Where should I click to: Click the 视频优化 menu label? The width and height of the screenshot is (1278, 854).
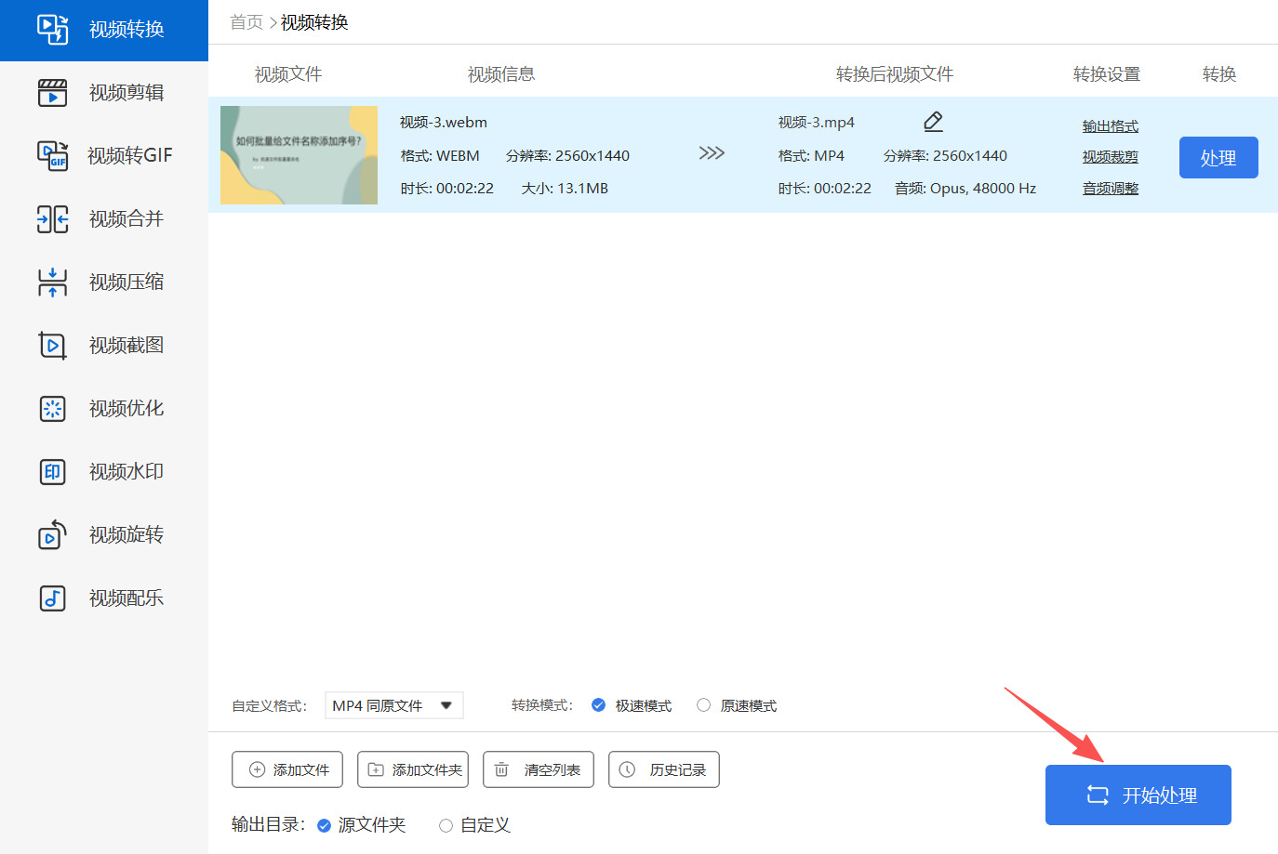[126, 409]
